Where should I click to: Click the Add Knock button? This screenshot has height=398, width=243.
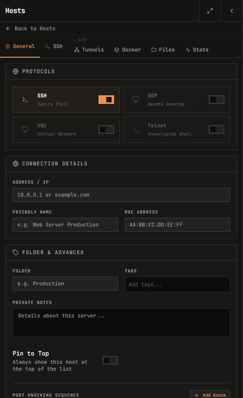(210, 395)
